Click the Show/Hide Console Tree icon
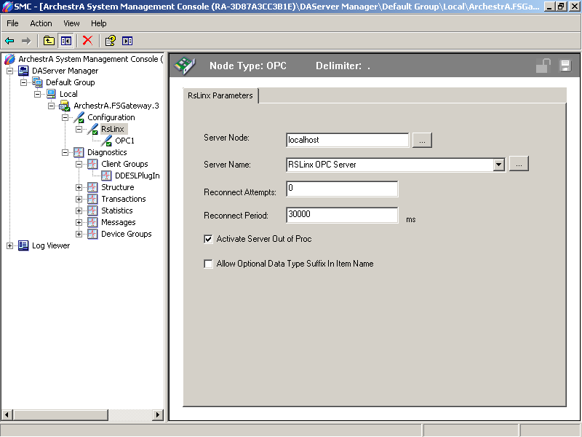 (66, 41)
